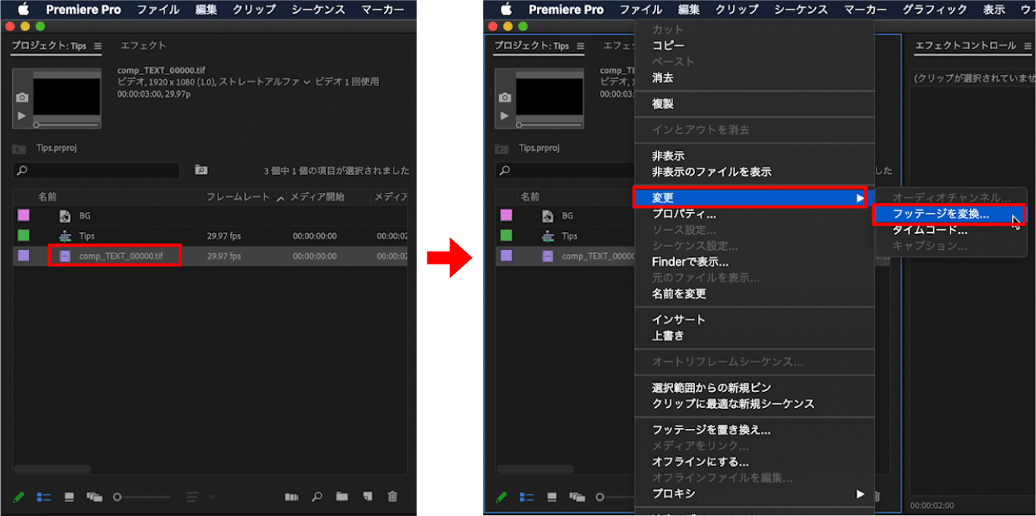Screen dimensions: 1036x516
Task: Select プロジェクト: Tips tab in left screenshot
Action: (x=48, y=46)
